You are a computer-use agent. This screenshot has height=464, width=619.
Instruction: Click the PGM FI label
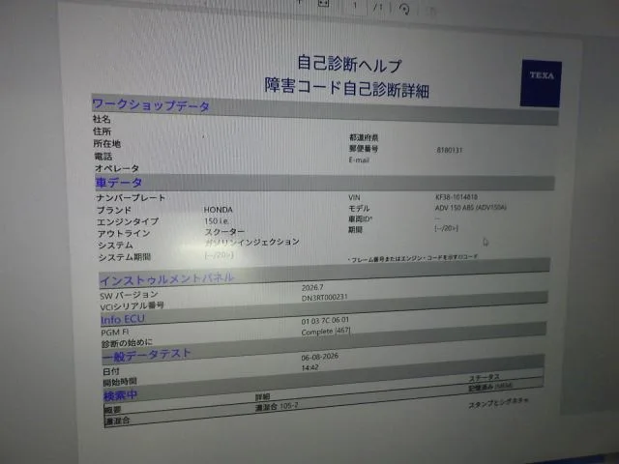[x=115, y=333]
